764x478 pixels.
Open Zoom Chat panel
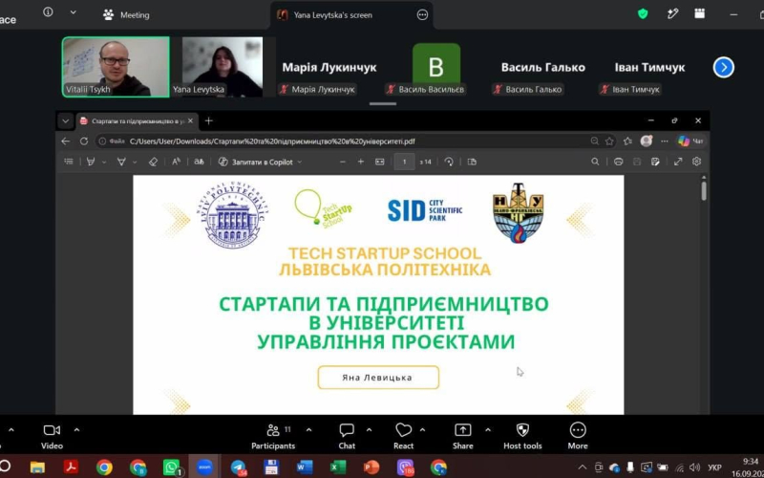click(347, 436)
